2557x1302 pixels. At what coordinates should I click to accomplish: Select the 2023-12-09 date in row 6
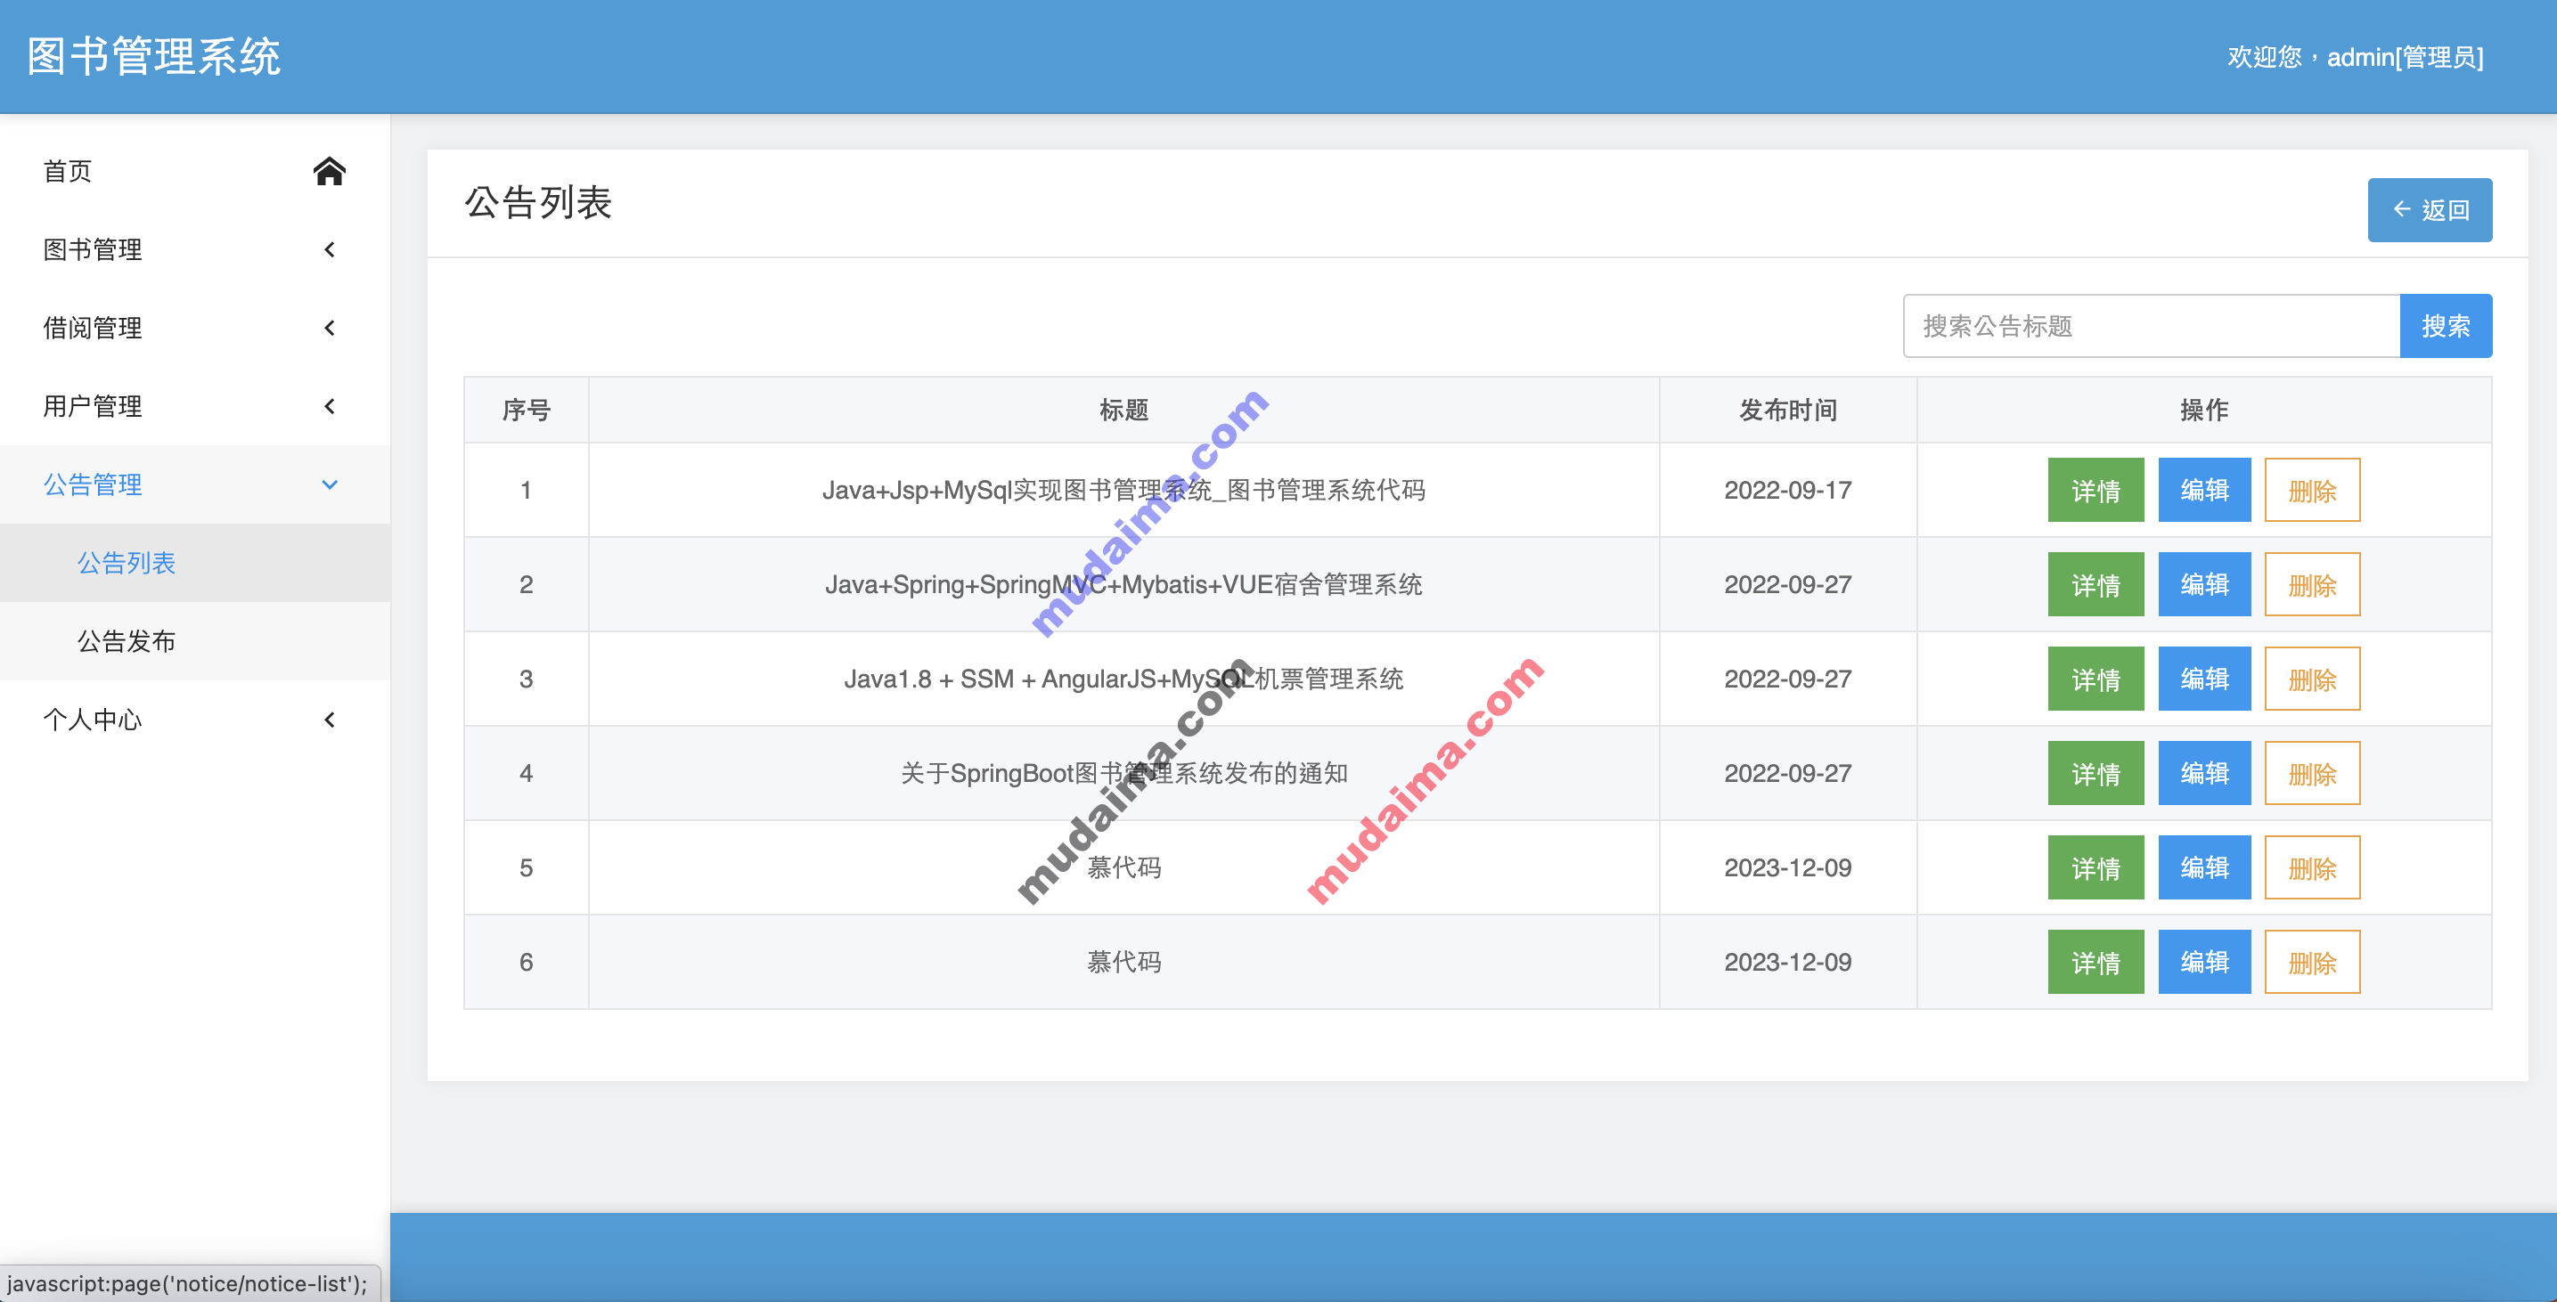click(1788, 962)
